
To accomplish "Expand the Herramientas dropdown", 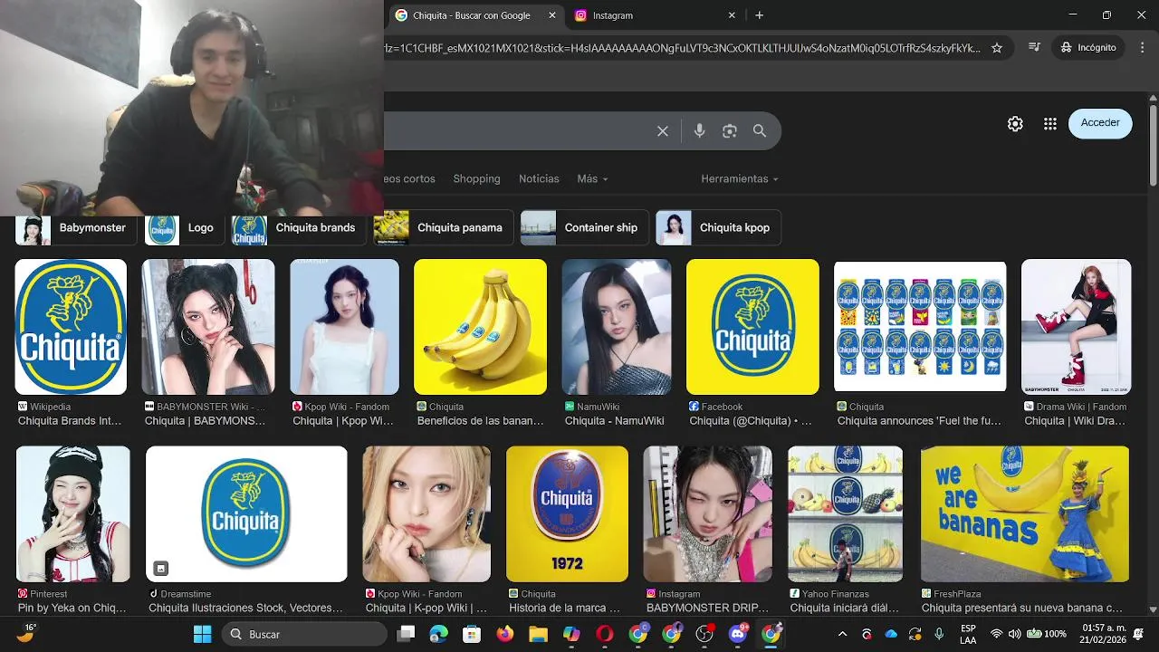I will click(739, 179).
